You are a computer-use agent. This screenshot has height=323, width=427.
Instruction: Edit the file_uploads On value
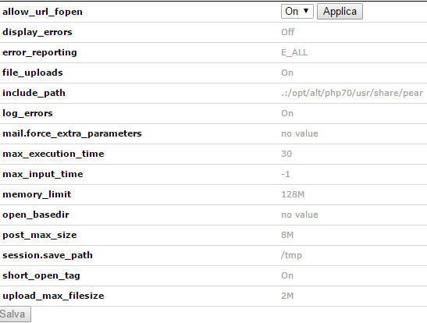tap(287, 73)
